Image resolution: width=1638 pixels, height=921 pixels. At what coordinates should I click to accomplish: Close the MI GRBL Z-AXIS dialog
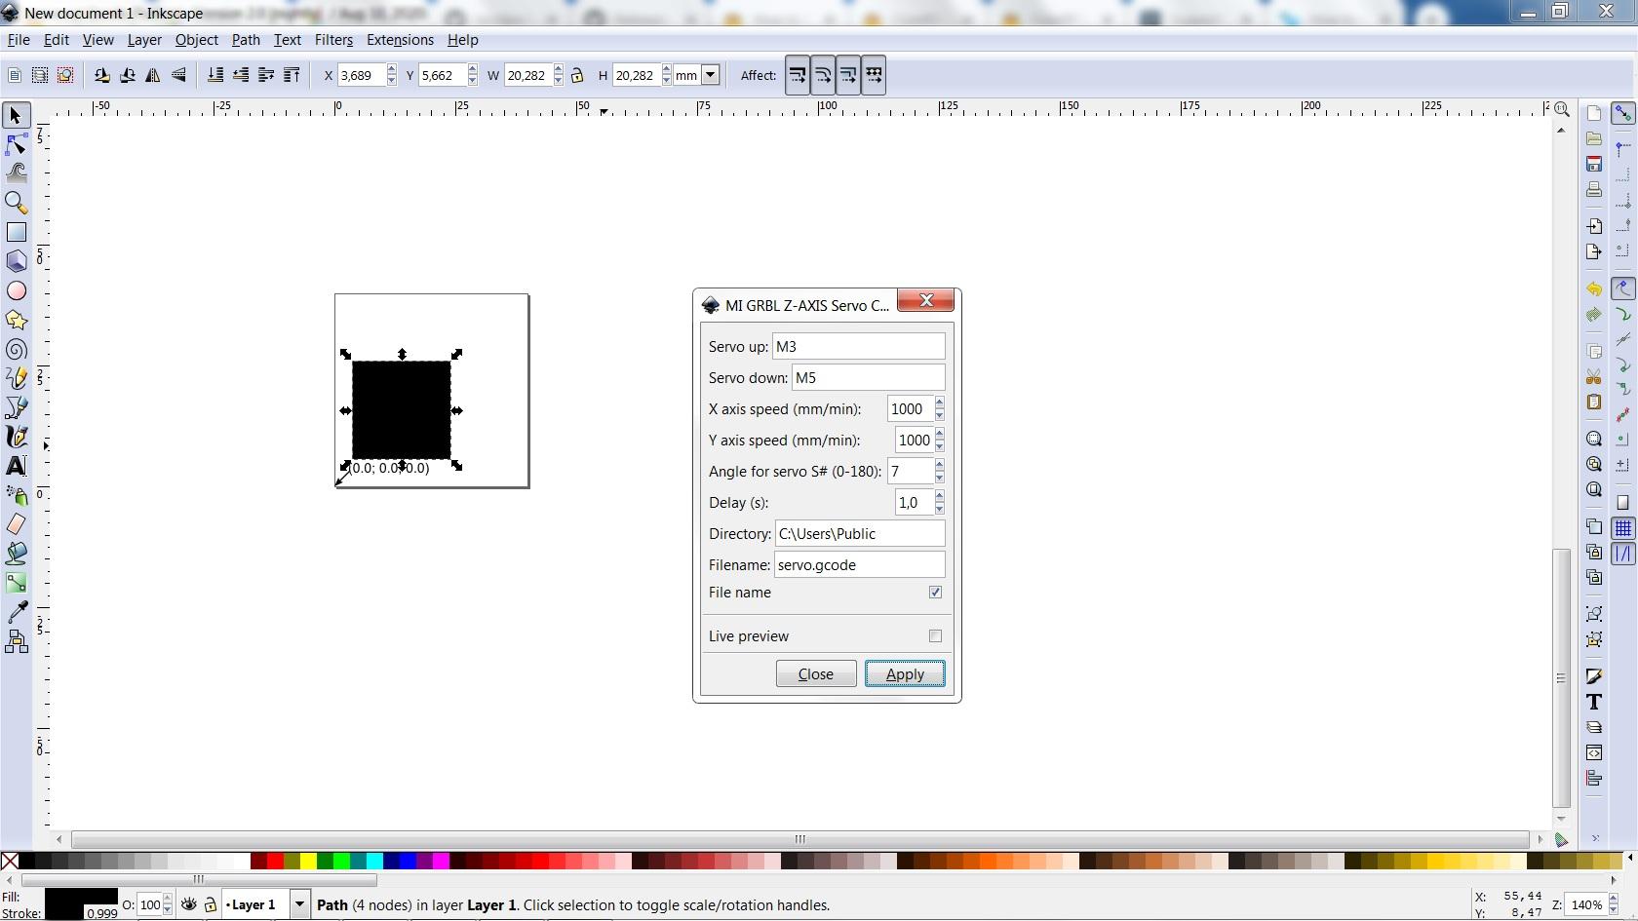coord(925,300)
